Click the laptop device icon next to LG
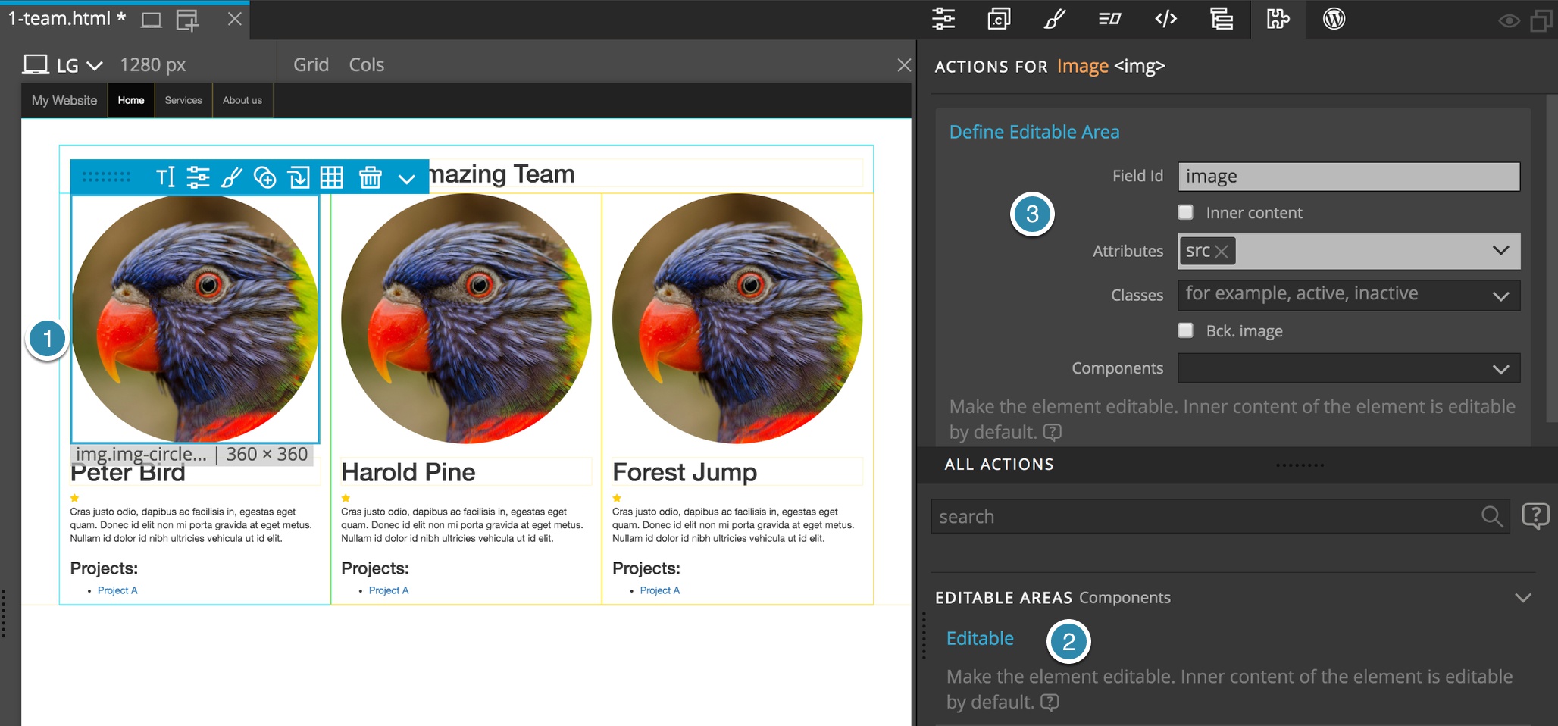The width and height of the screenshot is (1558, 726). (x=36, y=64)
